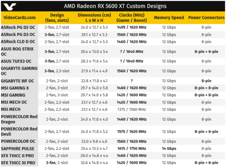Select the ASRock PG D2 OC row label
The image size is (226, 168).
click(x=18, y=27)
